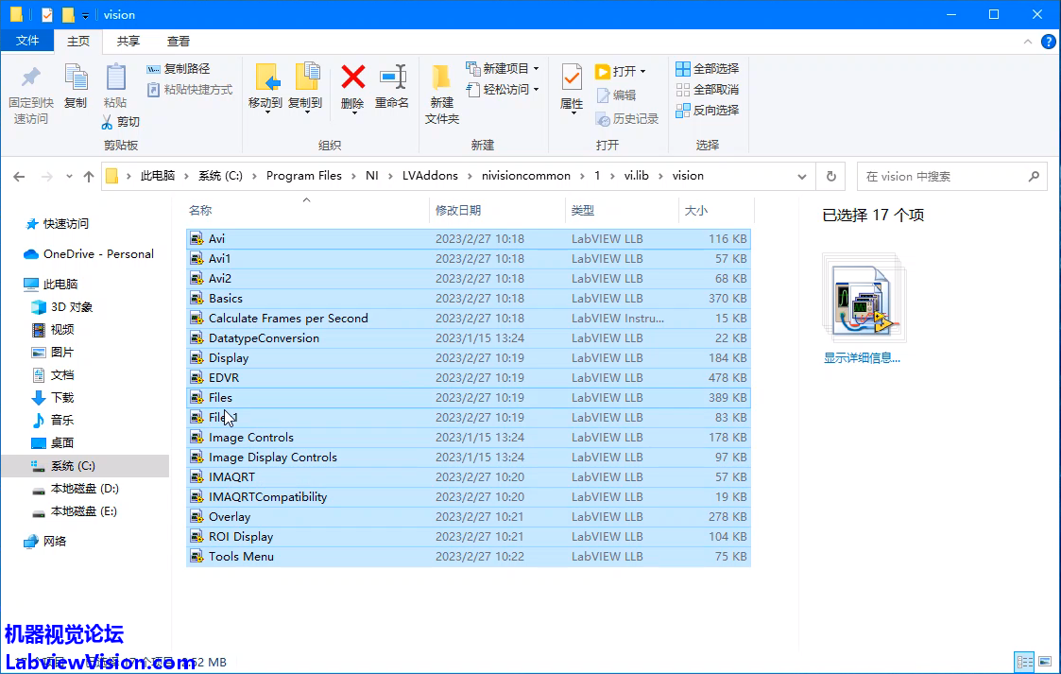Click the preview thumbnail of selected files
This screenshot has height=674, width=1061.
tap(864, 298)
